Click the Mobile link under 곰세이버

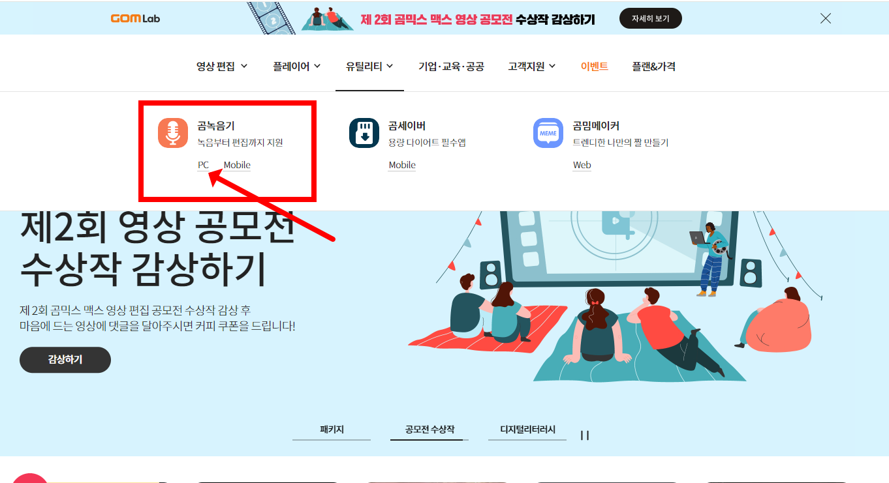click(401, 165)
